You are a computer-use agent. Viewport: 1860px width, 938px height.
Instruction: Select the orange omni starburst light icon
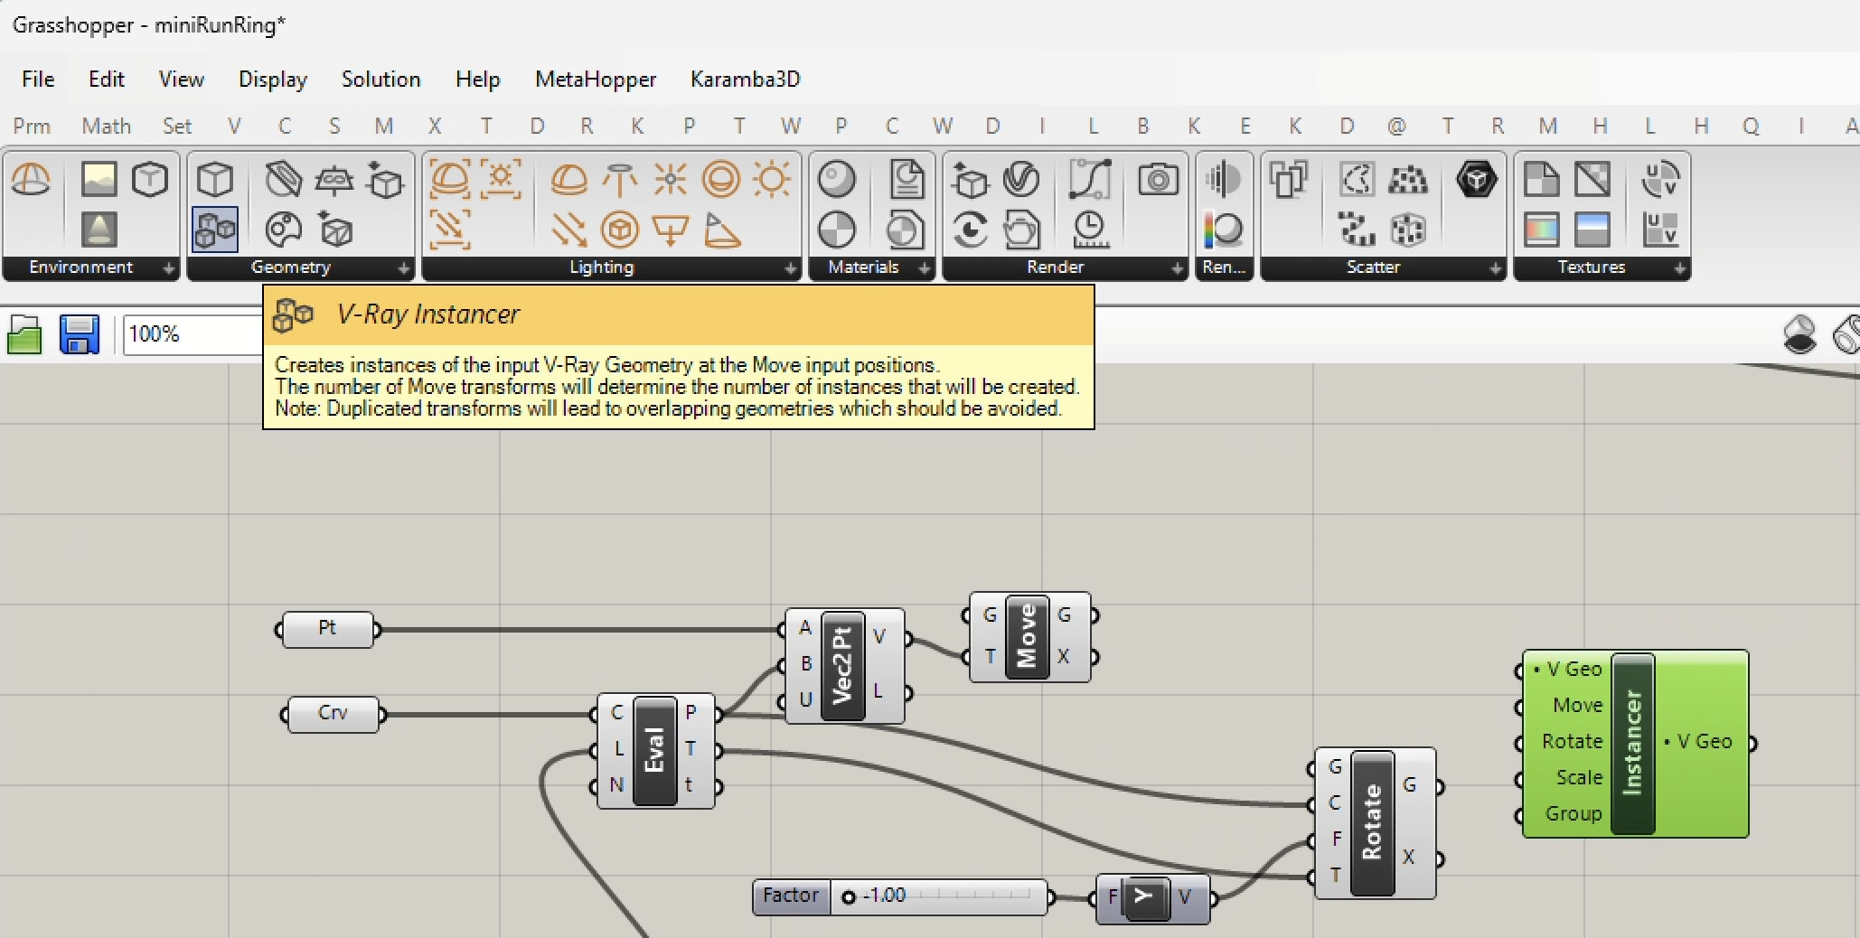point(670,179)
